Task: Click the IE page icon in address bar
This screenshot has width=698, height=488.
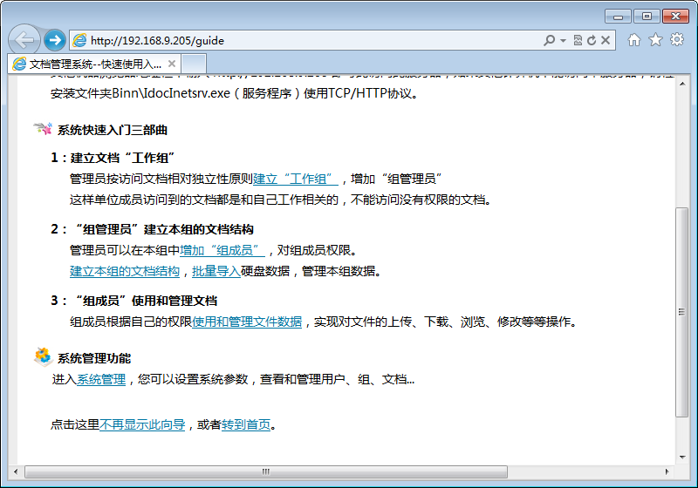Action: tap(79, 40)
